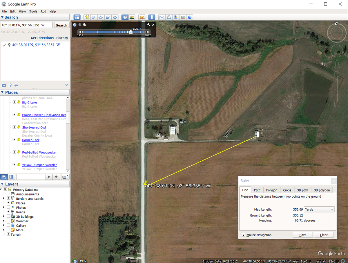Expand the Gallery layer tree
Image resolution: width=348 pixels, height=263 pixels.
4,226
